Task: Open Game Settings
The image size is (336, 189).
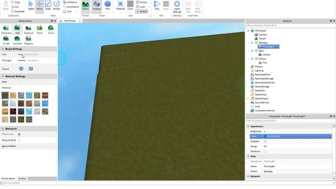Action: coord(177,6)
